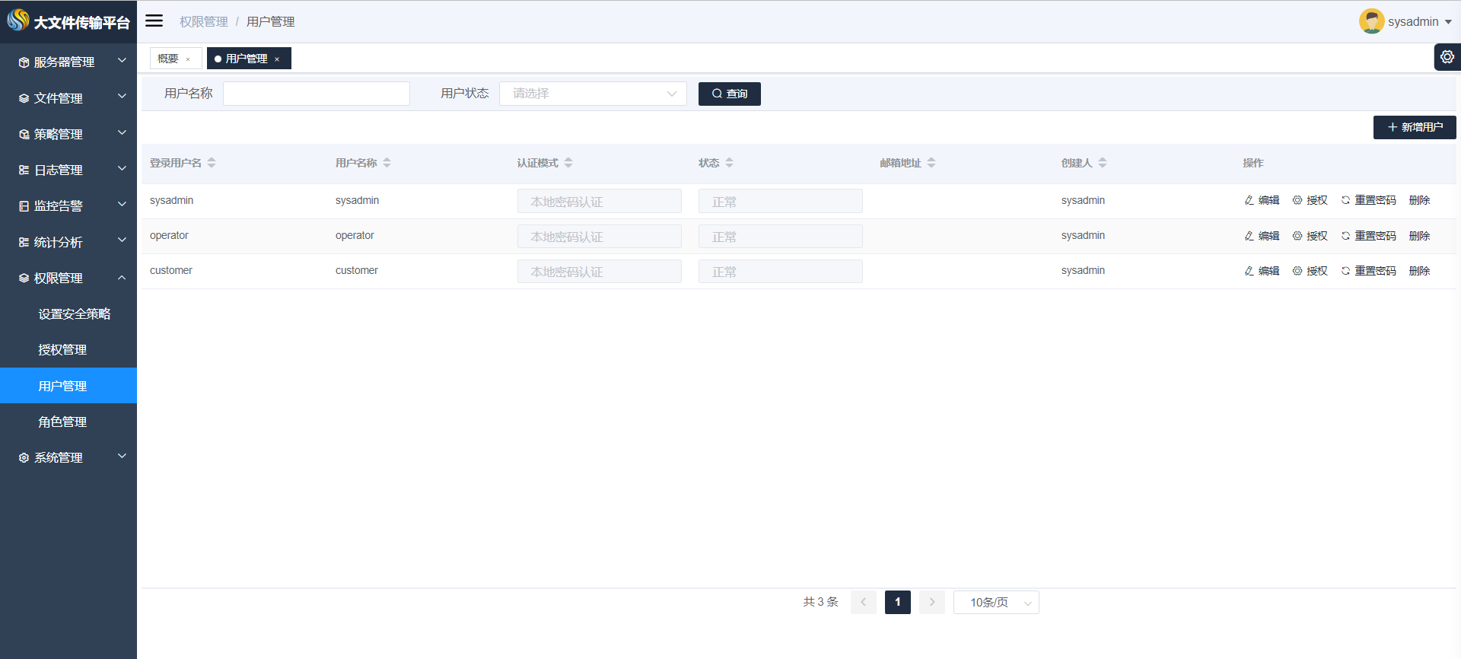Screen dimensions: 1461x659
Task: Open the 10条/页 page size dropdown
Action: (996, 603)
